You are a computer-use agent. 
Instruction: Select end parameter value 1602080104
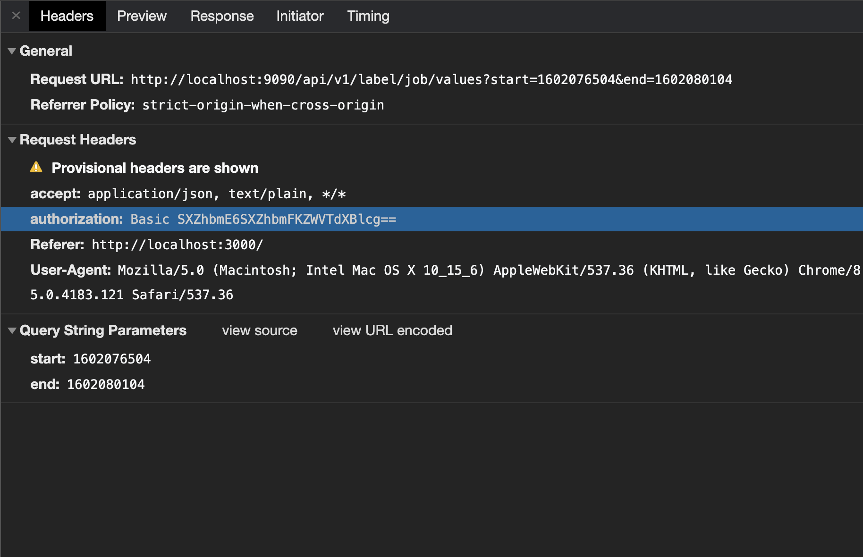pos(106,384)
